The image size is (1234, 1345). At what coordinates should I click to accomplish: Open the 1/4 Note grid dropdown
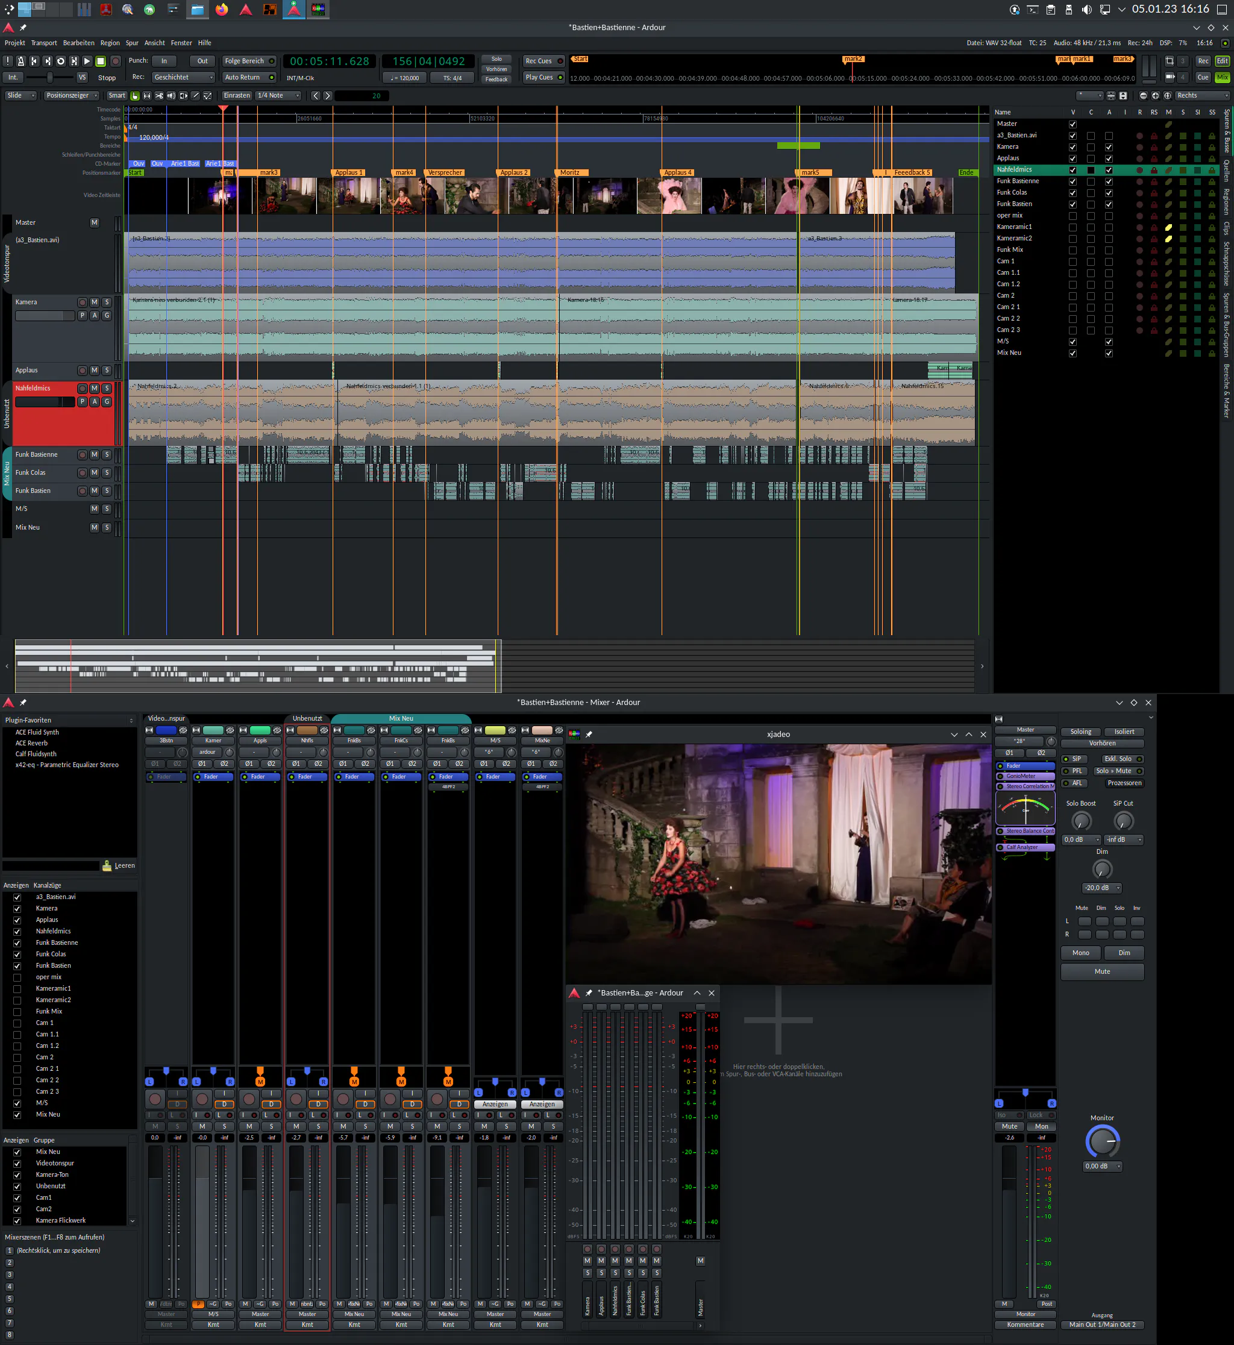278,95
